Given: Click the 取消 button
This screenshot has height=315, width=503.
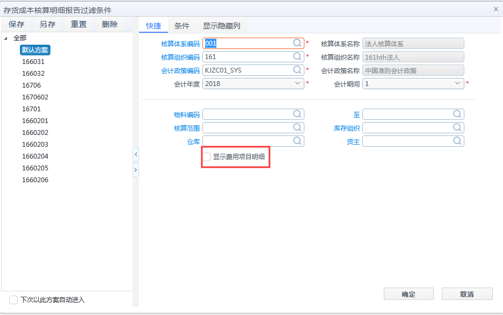Looking at the screenshot, I should [x=466, y=294].
